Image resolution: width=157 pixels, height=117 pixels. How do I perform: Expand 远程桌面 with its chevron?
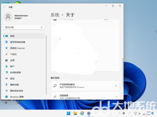[116, 97]
